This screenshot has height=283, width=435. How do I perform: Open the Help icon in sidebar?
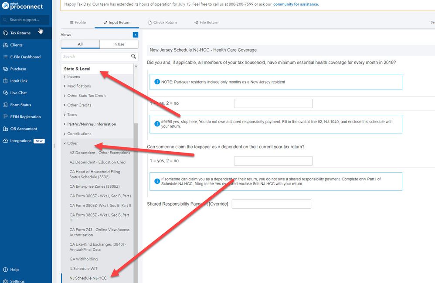point(5,270)
